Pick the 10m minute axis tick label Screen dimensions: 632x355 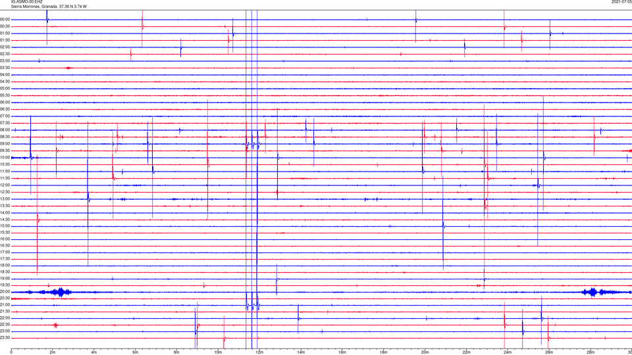pos(218,352)
